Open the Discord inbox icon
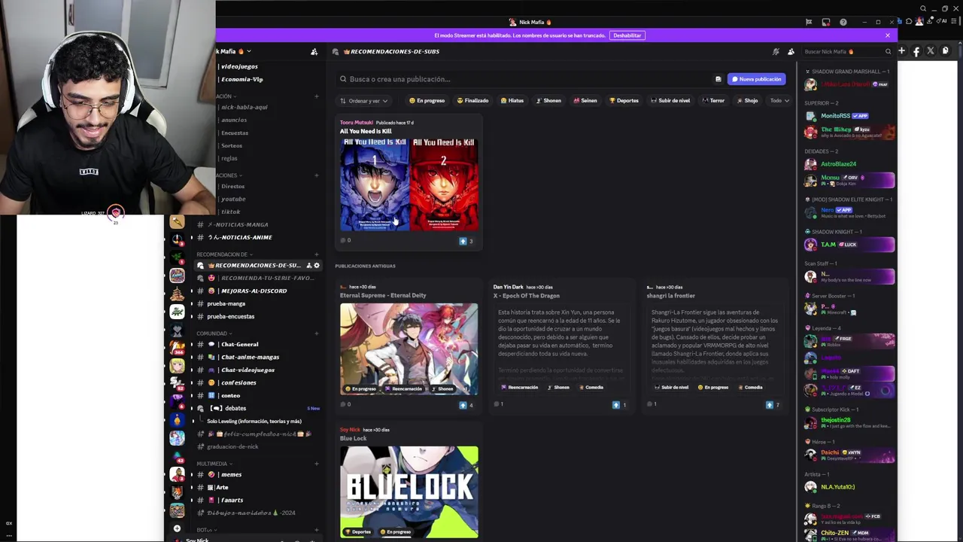This screenshot has height=542, width=963. 825,22
